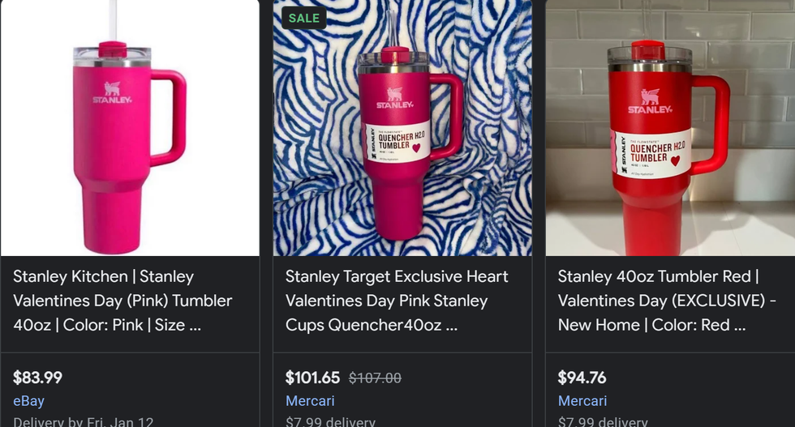This screenshot has width=795, height=427.
Task: Click '$7.99 delivery' under the $94.76 listing
Action: click(603, 421)
